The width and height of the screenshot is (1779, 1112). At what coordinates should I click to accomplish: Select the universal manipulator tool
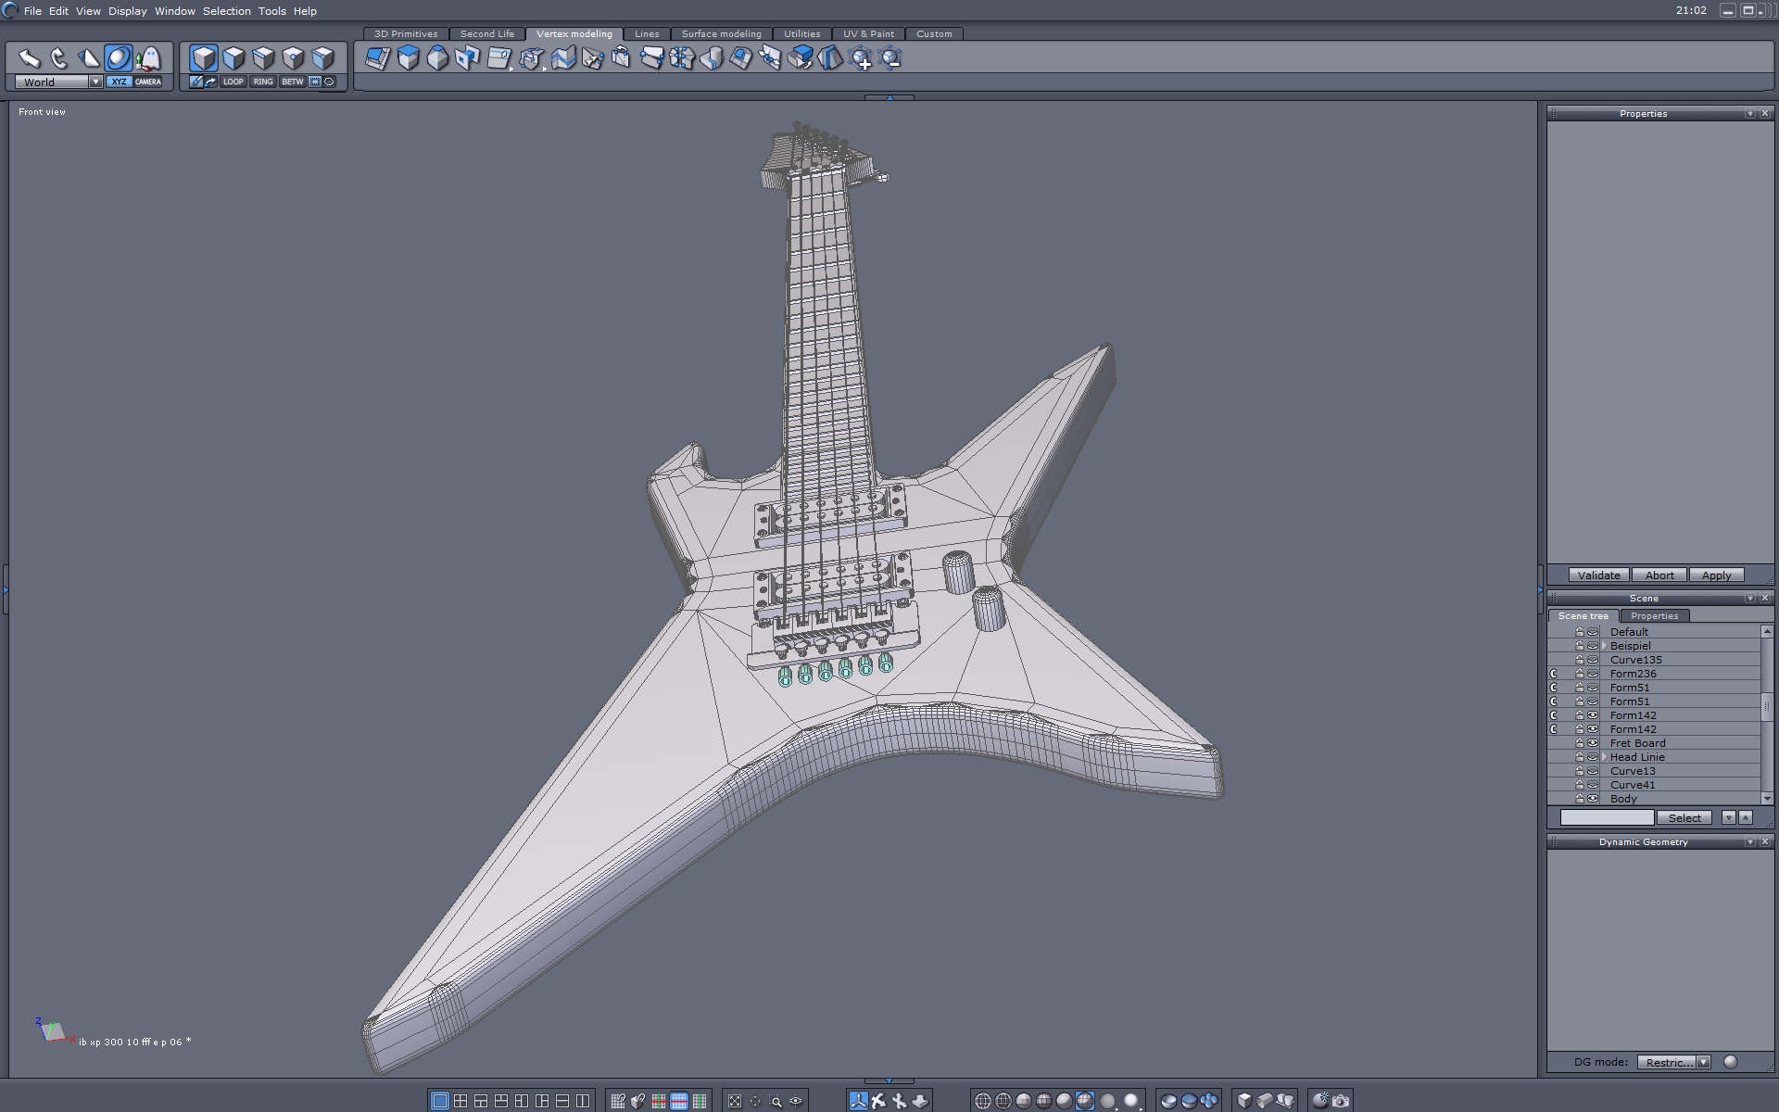tap(119, 58)
